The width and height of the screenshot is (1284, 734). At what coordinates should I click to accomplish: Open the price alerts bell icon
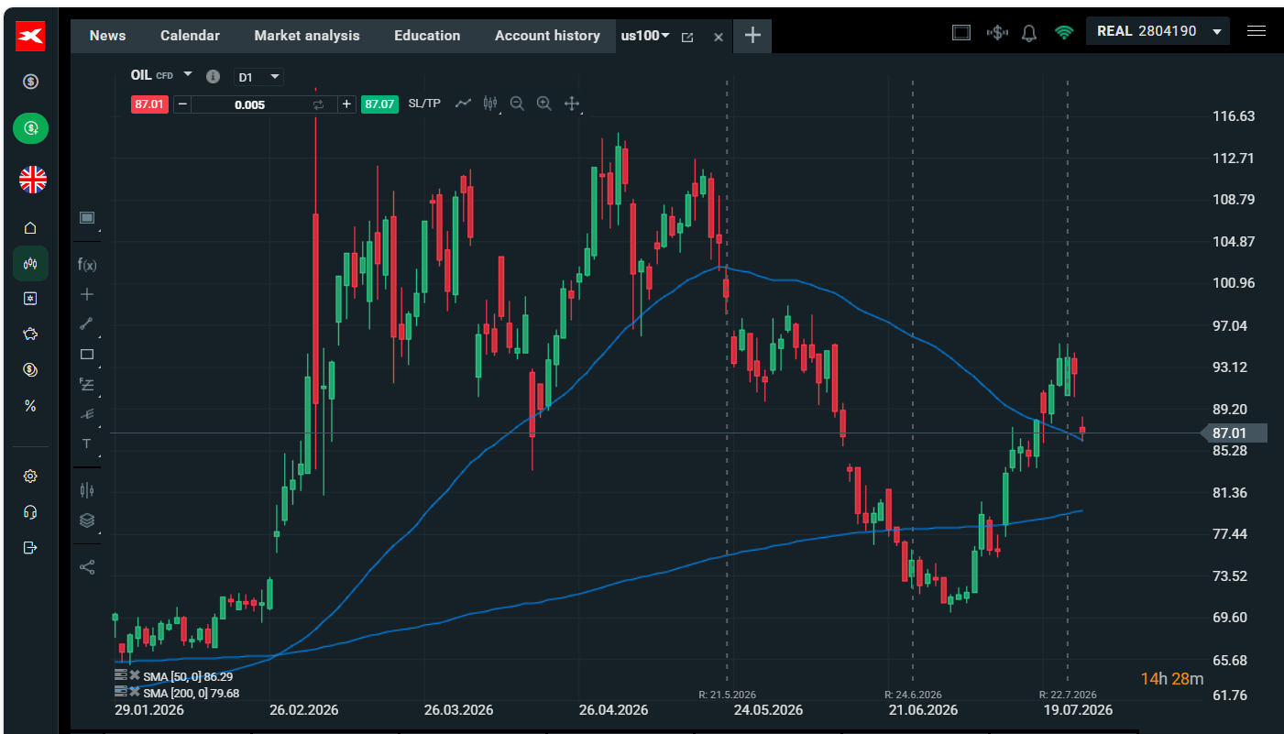[1029, 33]
